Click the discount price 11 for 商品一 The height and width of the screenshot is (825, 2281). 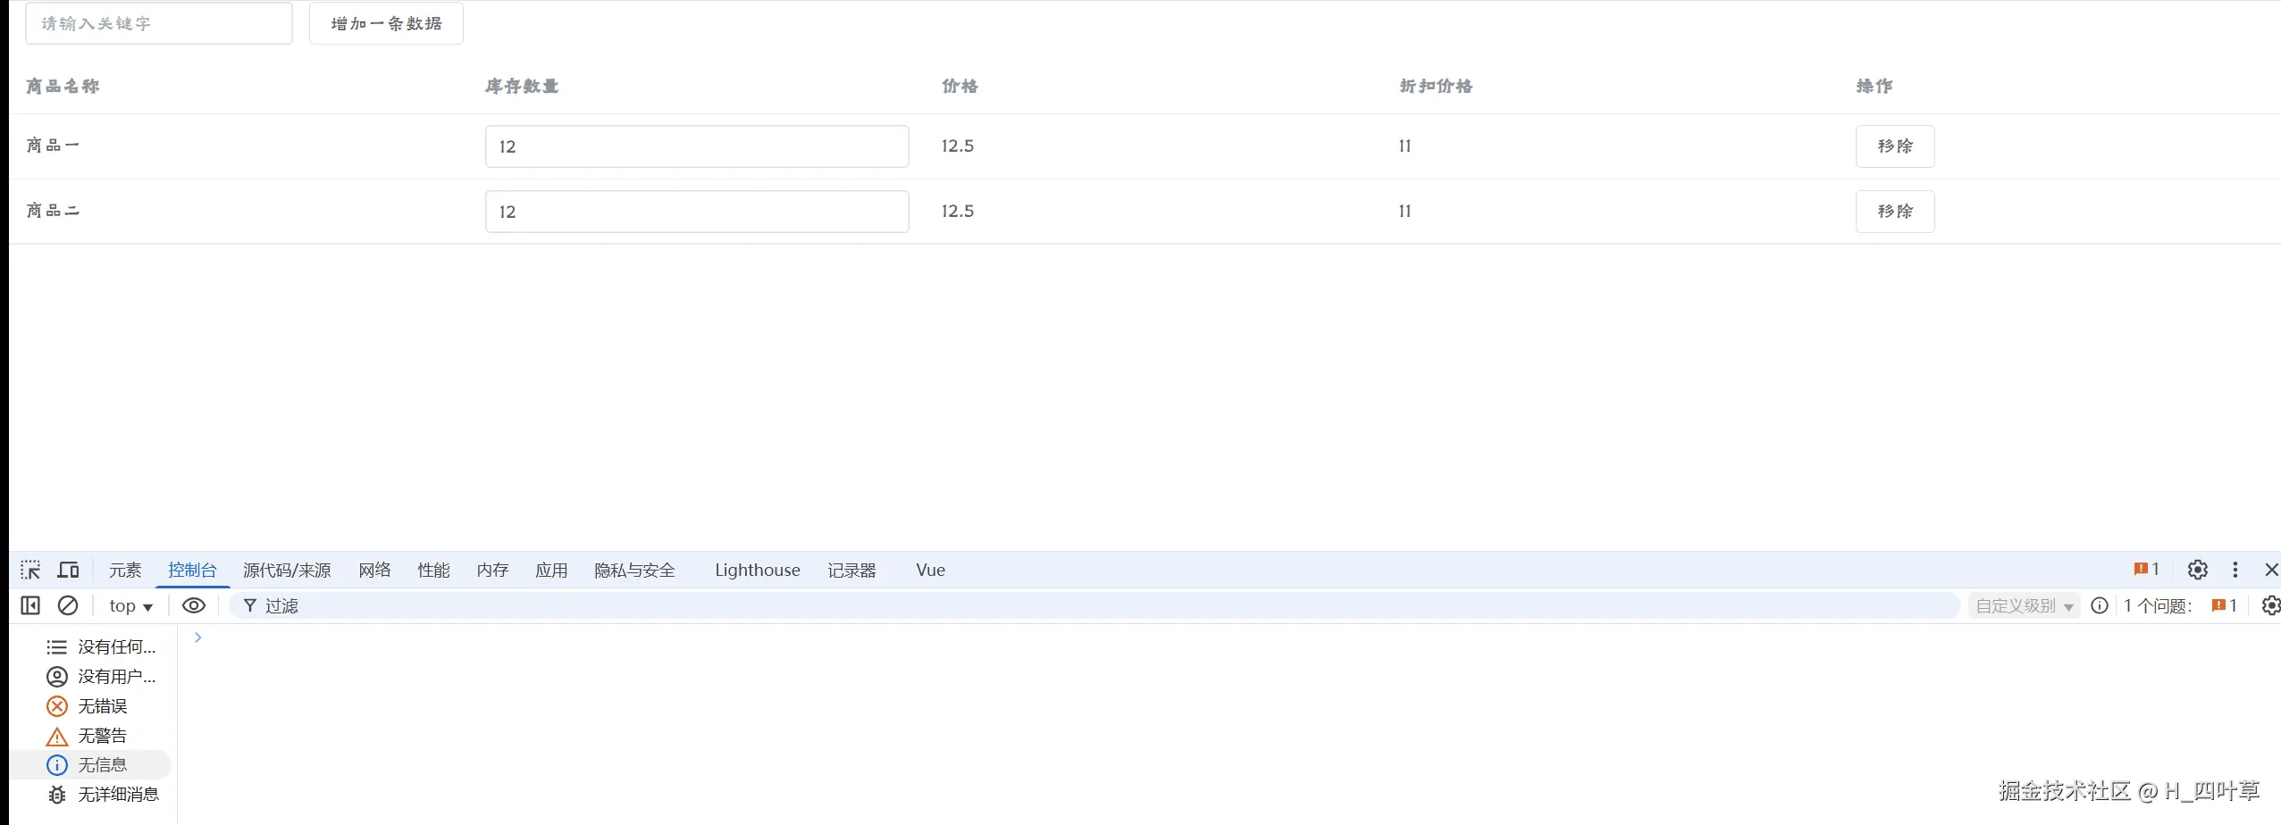1405,146
